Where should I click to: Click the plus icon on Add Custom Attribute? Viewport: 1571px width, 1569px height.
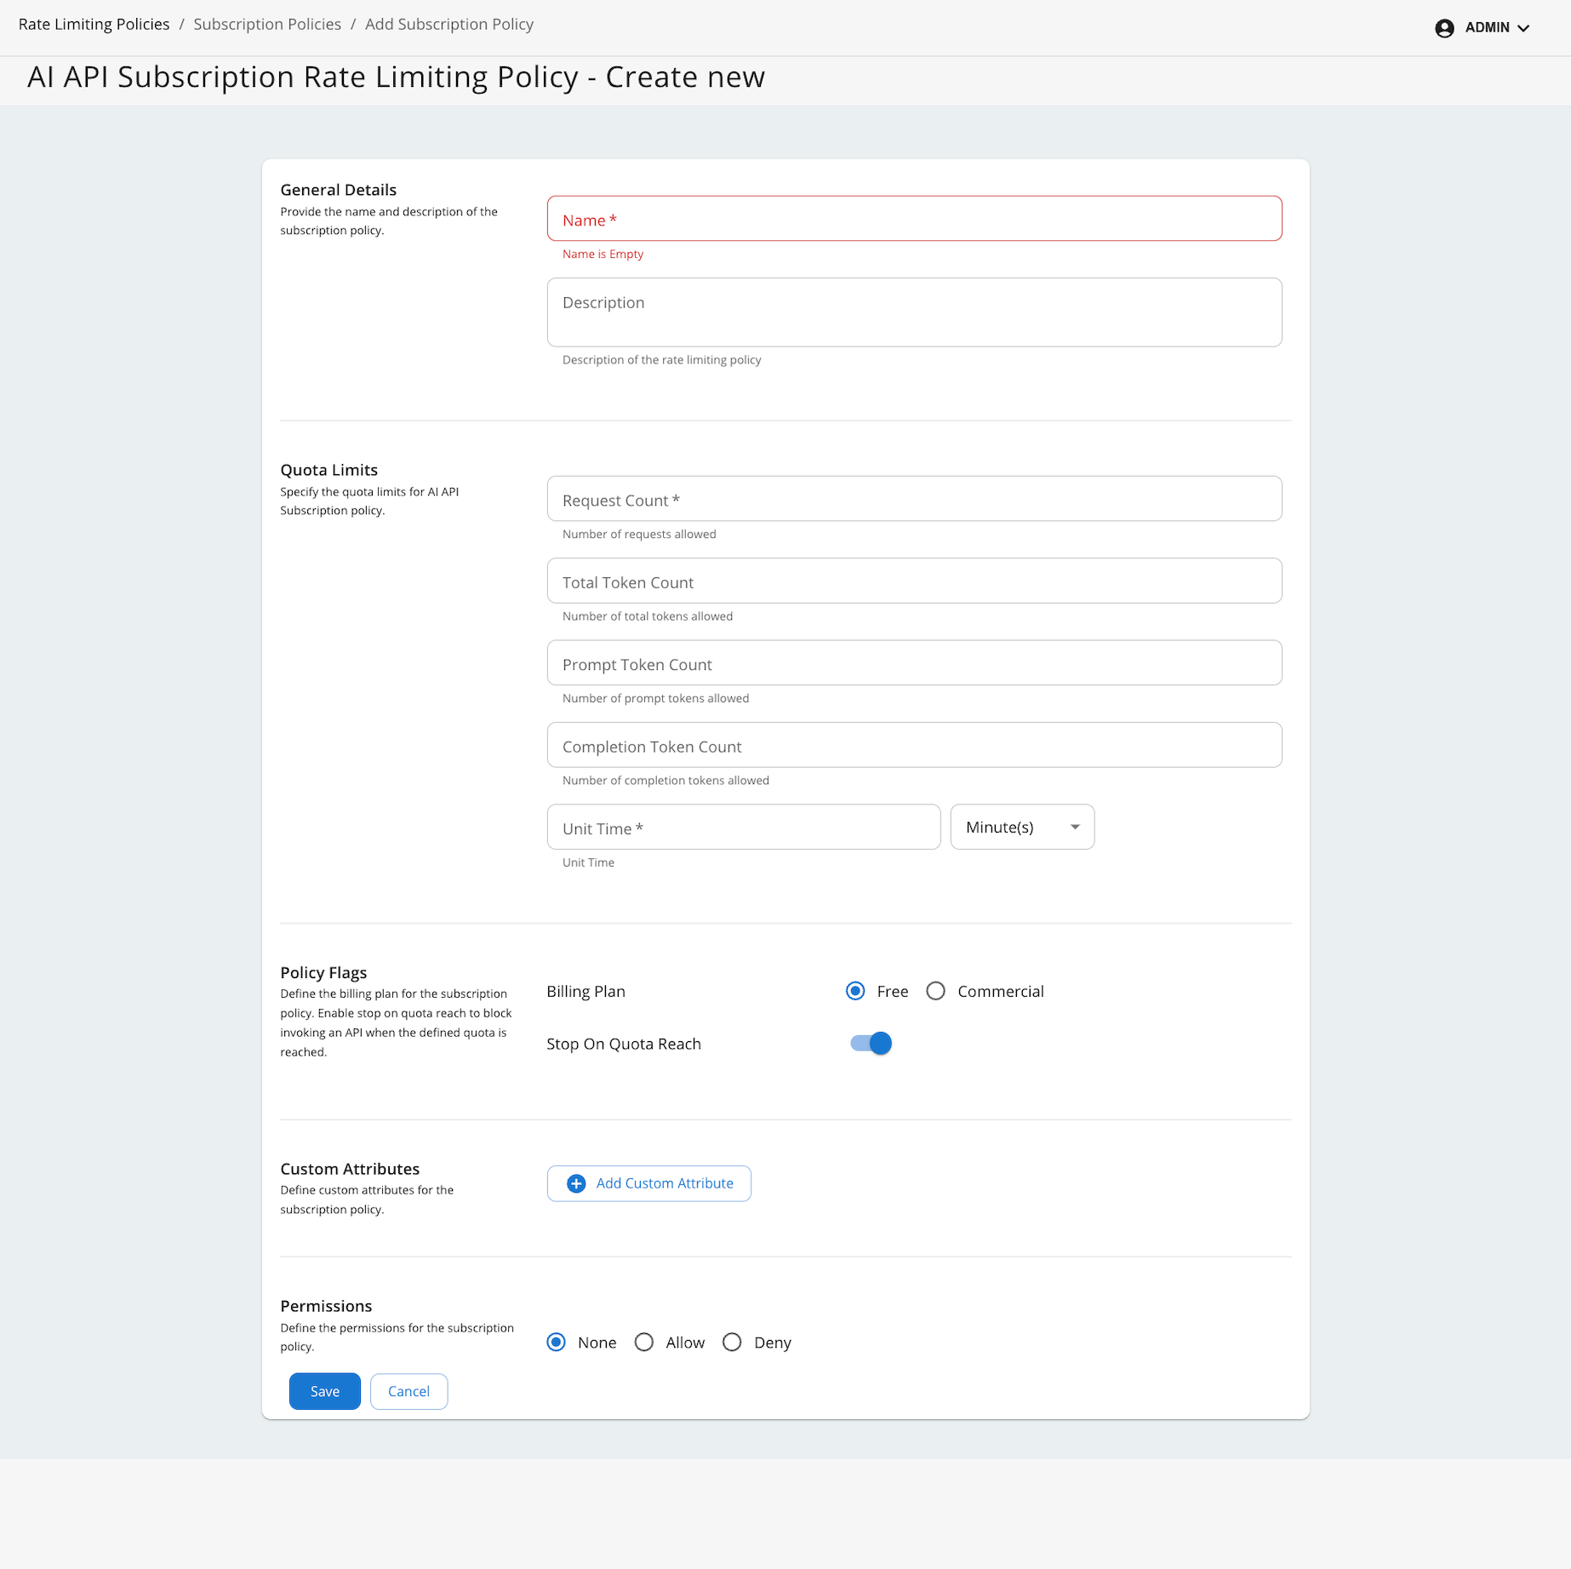[576, 1183]
